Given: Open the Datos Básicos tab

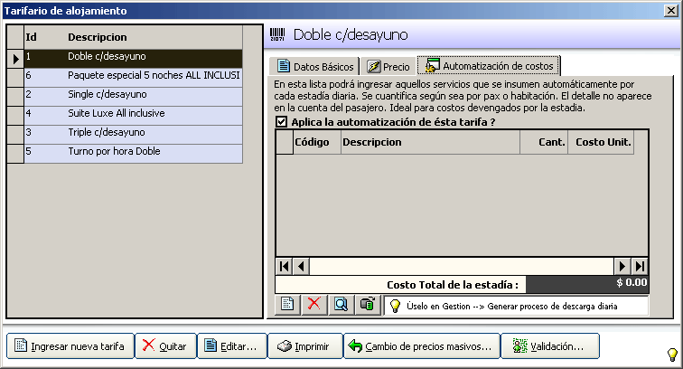Looking at the screenshot, I should click(x=313, y=66).
